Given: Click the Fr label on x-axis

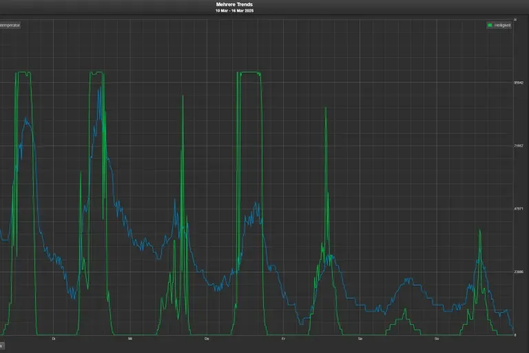Looking at the screenshot, I should [x=284, y=339].
